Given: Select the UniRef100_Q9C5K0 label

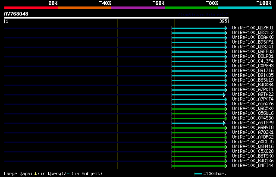Looking at the screenshot, I should coord(253,109).
